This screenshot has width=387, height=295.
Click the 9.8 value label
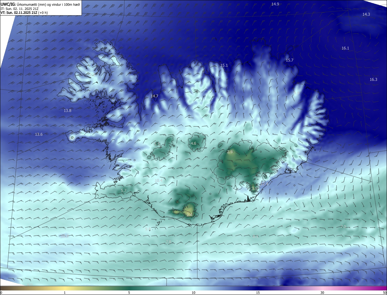click(148, 229)
